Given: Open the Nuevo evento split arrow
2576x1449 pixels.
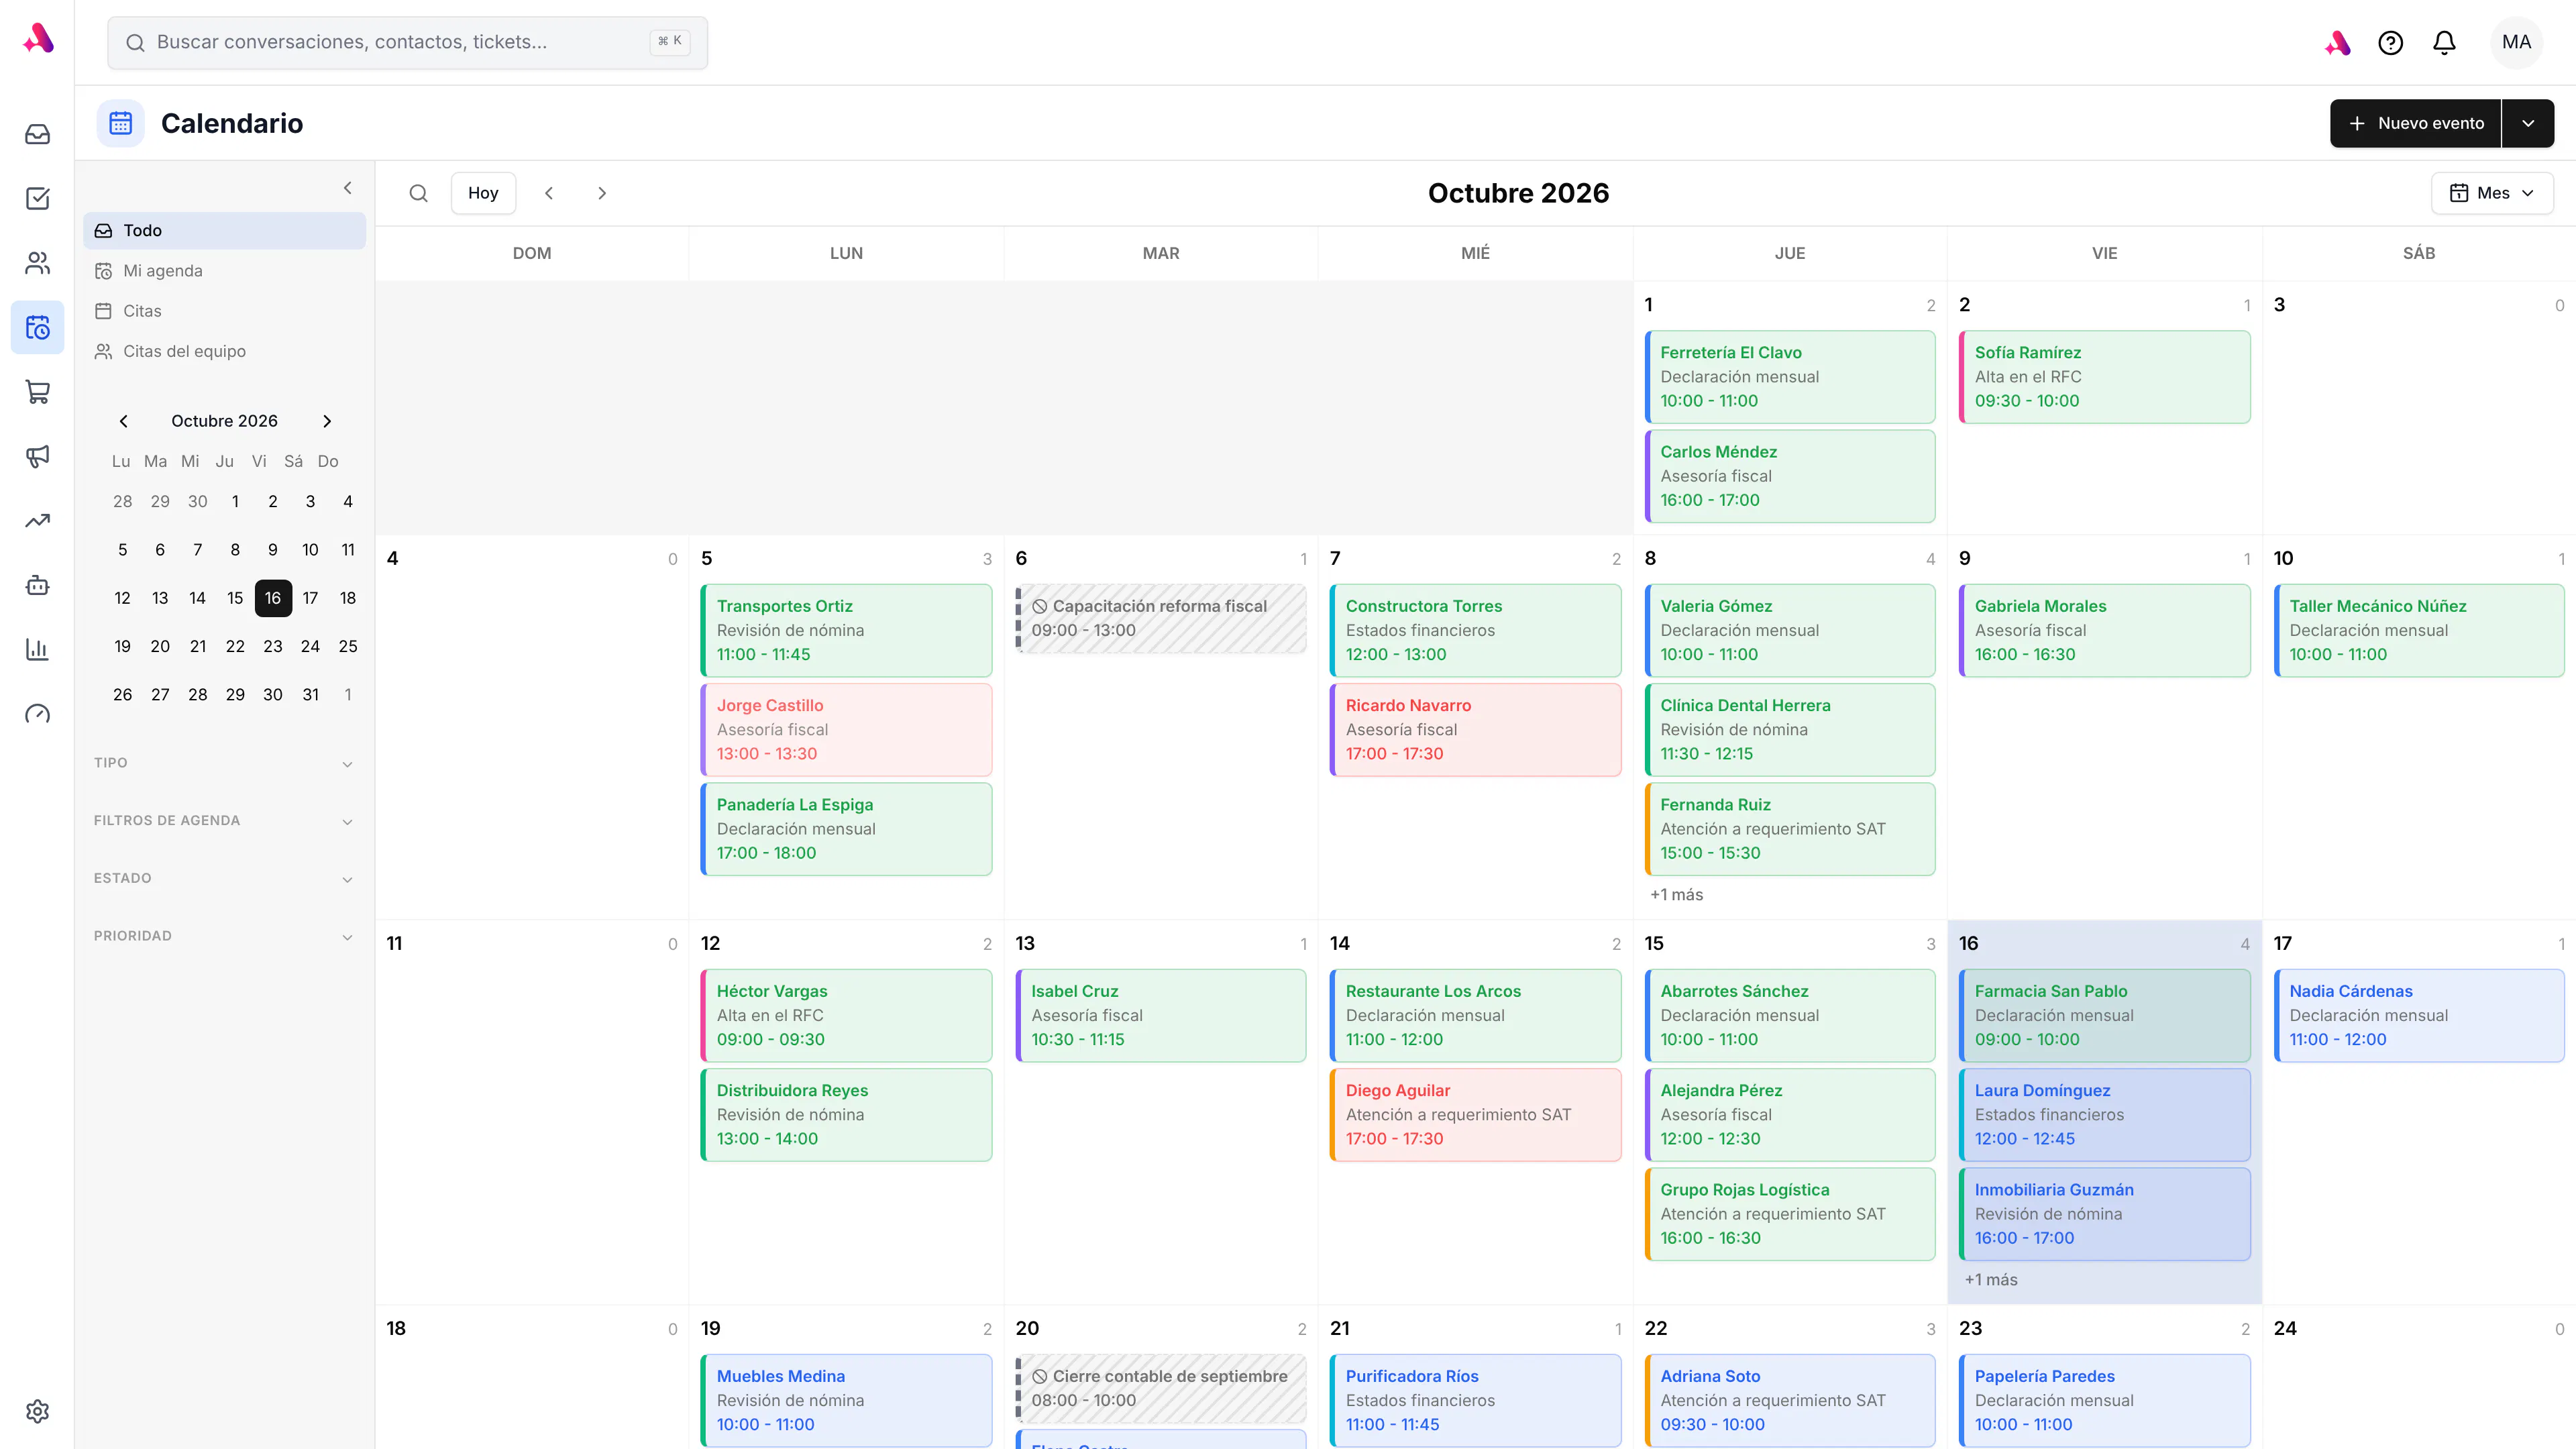Looking at the screenshot, I should pyautogui.click(x=2528, y=123).
